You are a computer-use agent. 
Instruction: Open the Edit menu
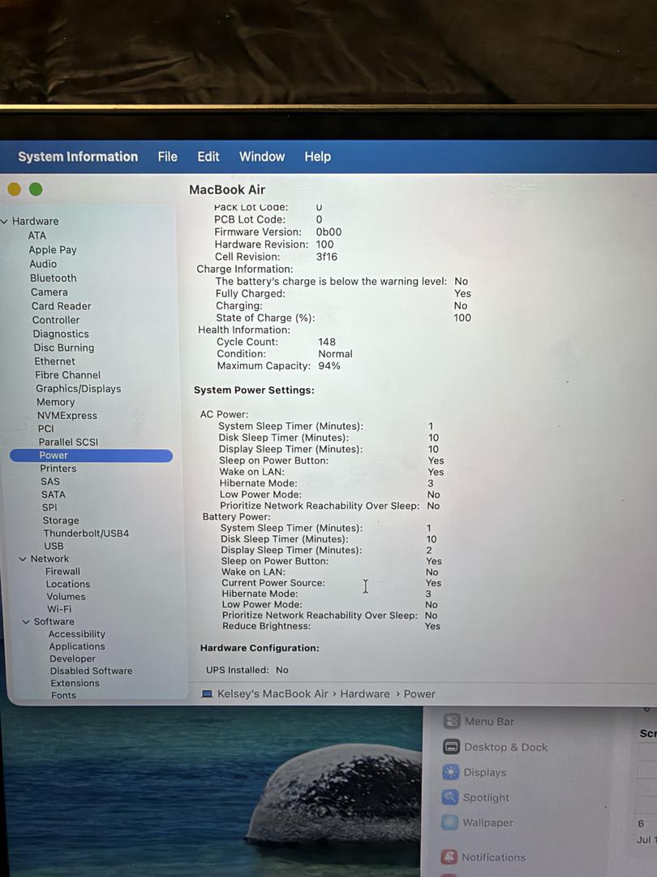208,157
